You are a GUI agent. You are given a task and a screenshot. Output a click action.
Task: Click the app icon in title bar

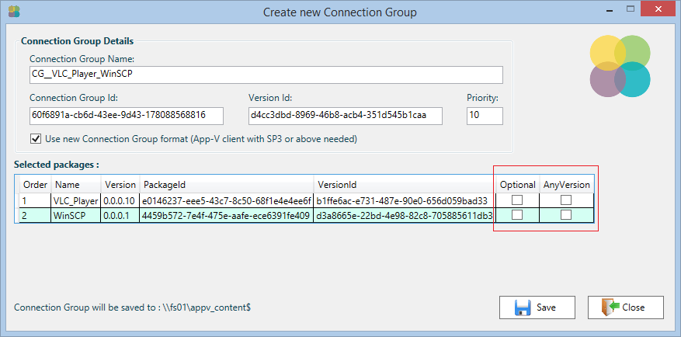click(13, 11)
